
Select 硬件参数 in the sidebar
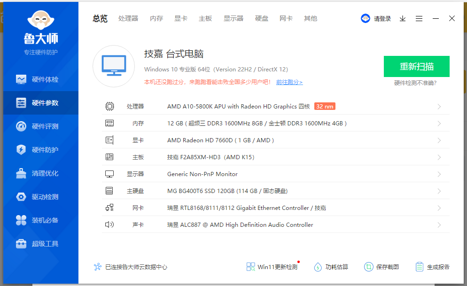click(x=41, y=103)
